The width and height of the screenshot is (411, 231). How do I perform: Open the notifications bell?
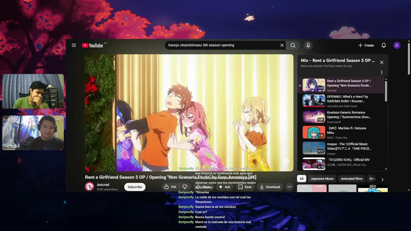click(384, 45)
